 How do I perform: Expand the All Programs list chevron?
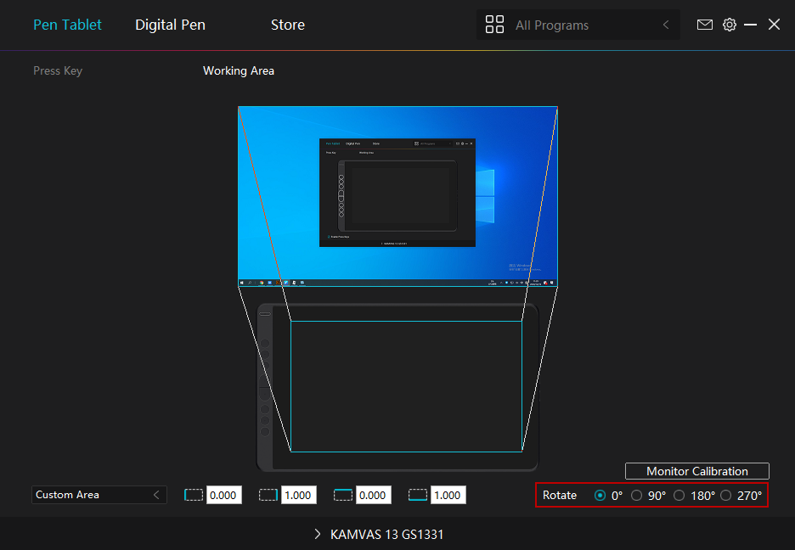click(x=666, y=25)
